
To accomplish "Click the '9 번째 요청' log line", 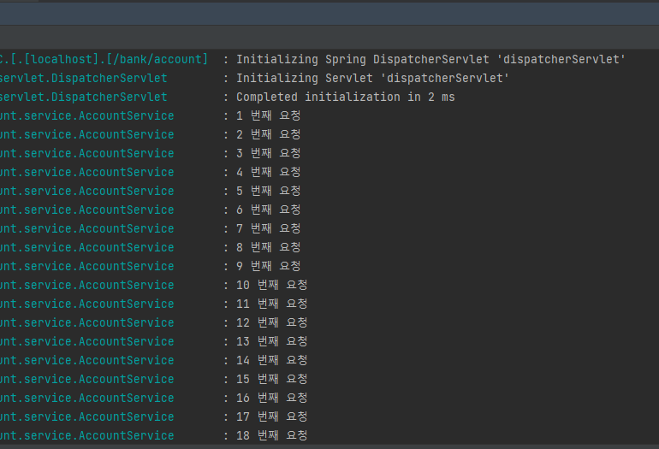I will pyautogui.click(x=269, y=266).
